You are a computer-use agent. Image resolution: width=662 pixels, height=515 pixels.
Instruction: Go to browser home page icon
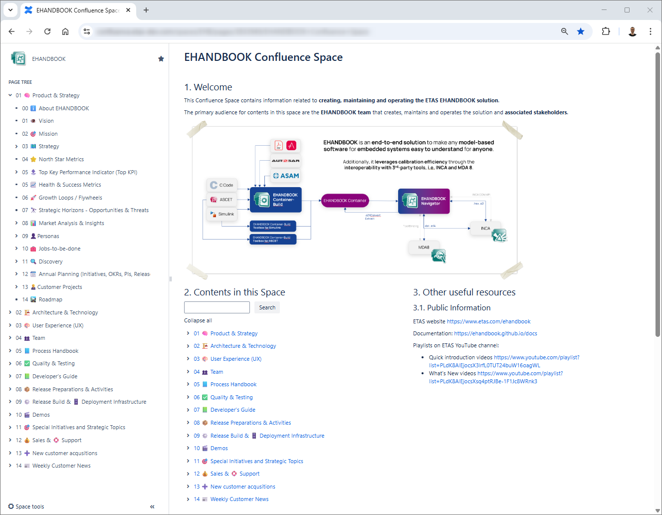click(x=65, y=31)
